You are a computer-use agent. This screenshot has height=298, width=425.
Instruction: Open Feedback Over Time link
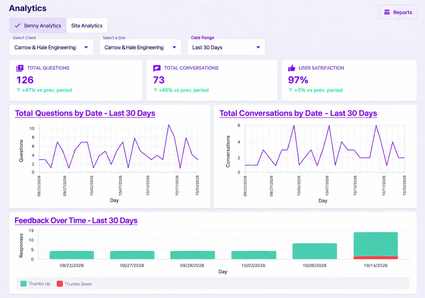coord(76,220)
